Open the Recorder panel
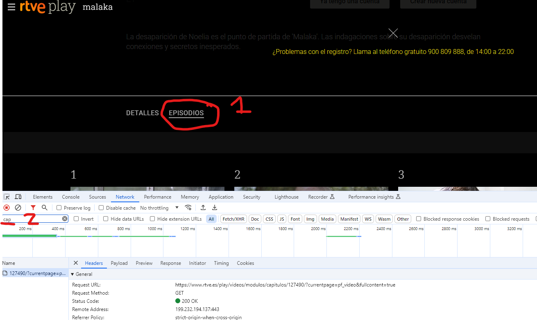Screen dimensions: 537x320 pyautogui.click(x=321, y=197)
